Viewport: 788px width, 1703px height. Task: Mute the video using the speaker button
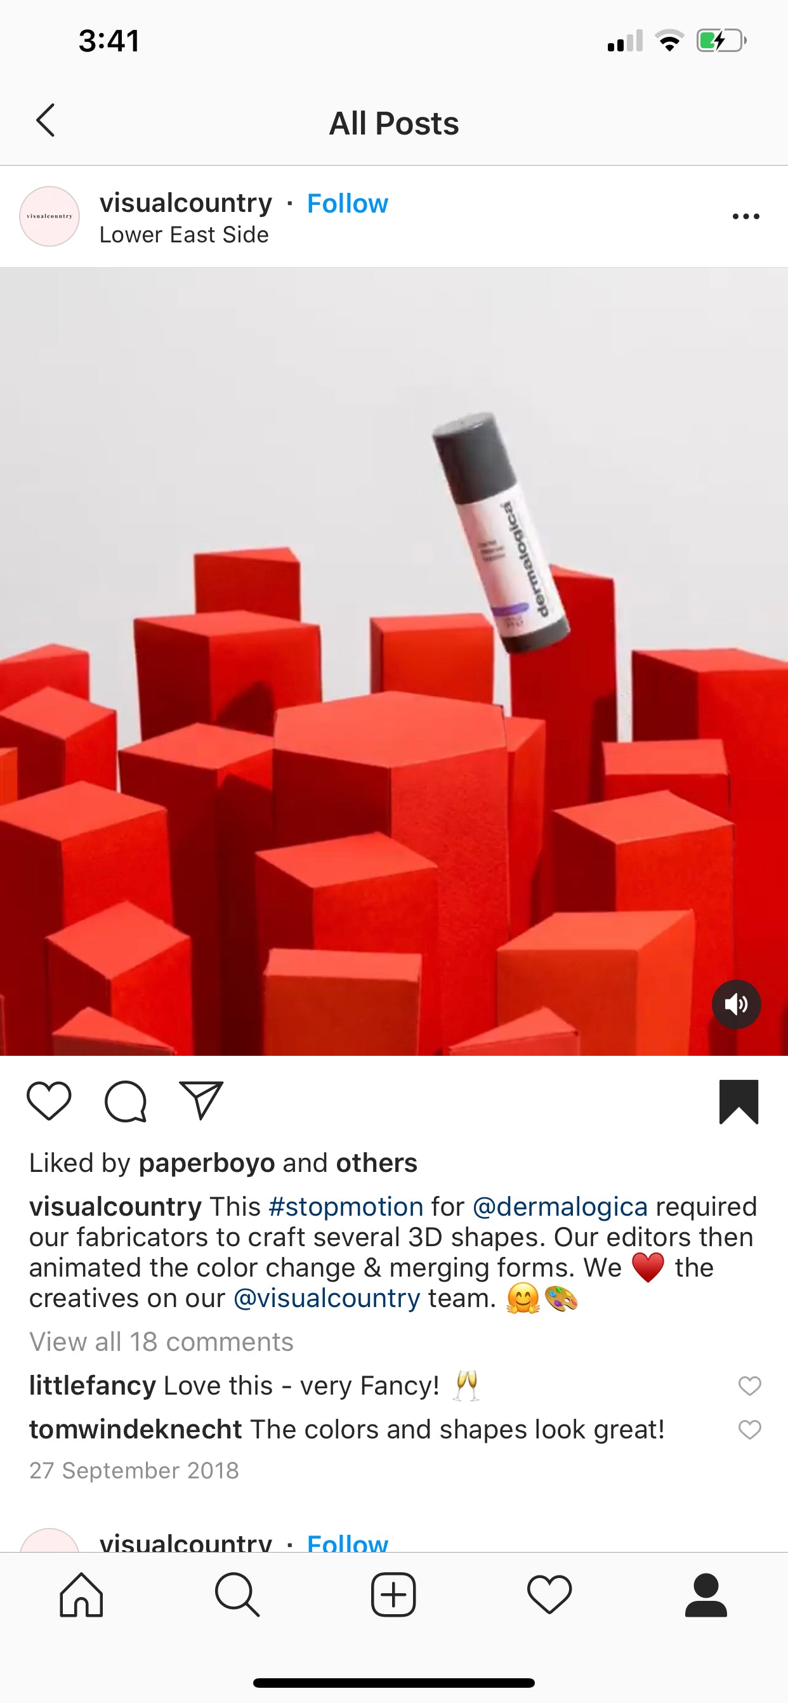pos(736,1004)
